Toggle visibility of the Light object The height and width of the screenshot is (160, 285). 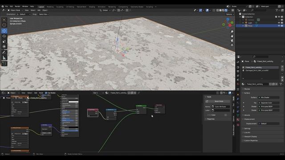[279, 23]
